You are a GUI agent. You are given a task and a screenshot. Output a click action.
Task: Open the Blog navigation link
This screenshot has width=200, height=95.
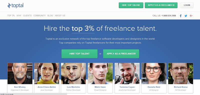click(50, 15)
